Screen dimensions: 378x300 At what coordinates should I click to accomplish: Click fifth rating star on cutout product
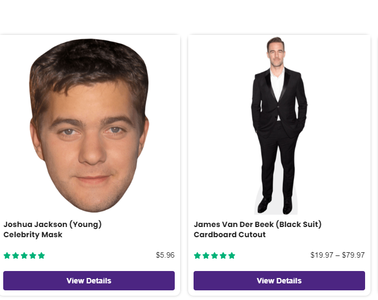pos(232,255)
